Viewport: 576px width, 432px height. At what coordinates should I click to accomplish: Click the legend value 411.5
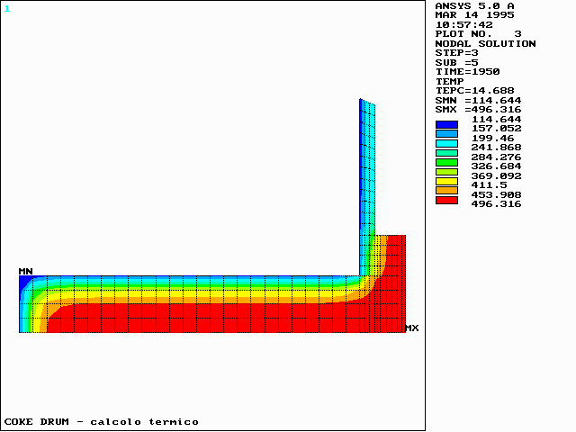[x=490, y=185]
